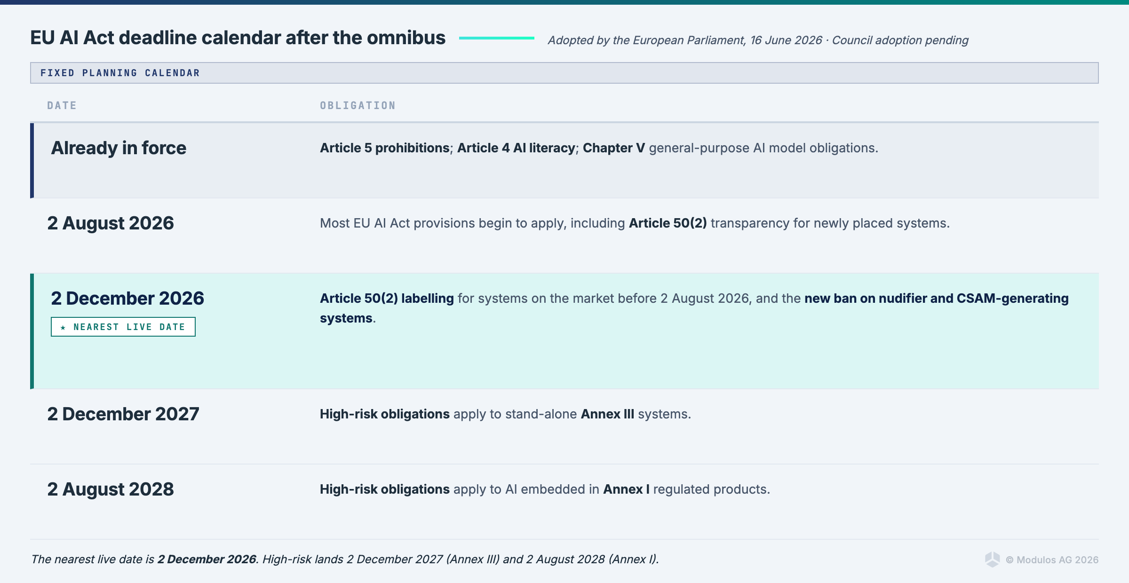Viewport: 1129px width, 583px height.
Task: Click the '© Modulos AG 2026' copyright text
Action: pyautogui.click(x=1052, y=560)
